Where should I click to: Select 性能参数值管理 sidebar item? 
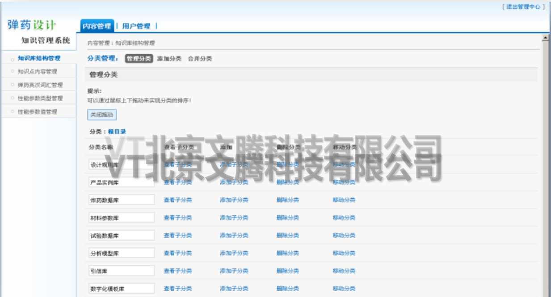pos(37,112)
